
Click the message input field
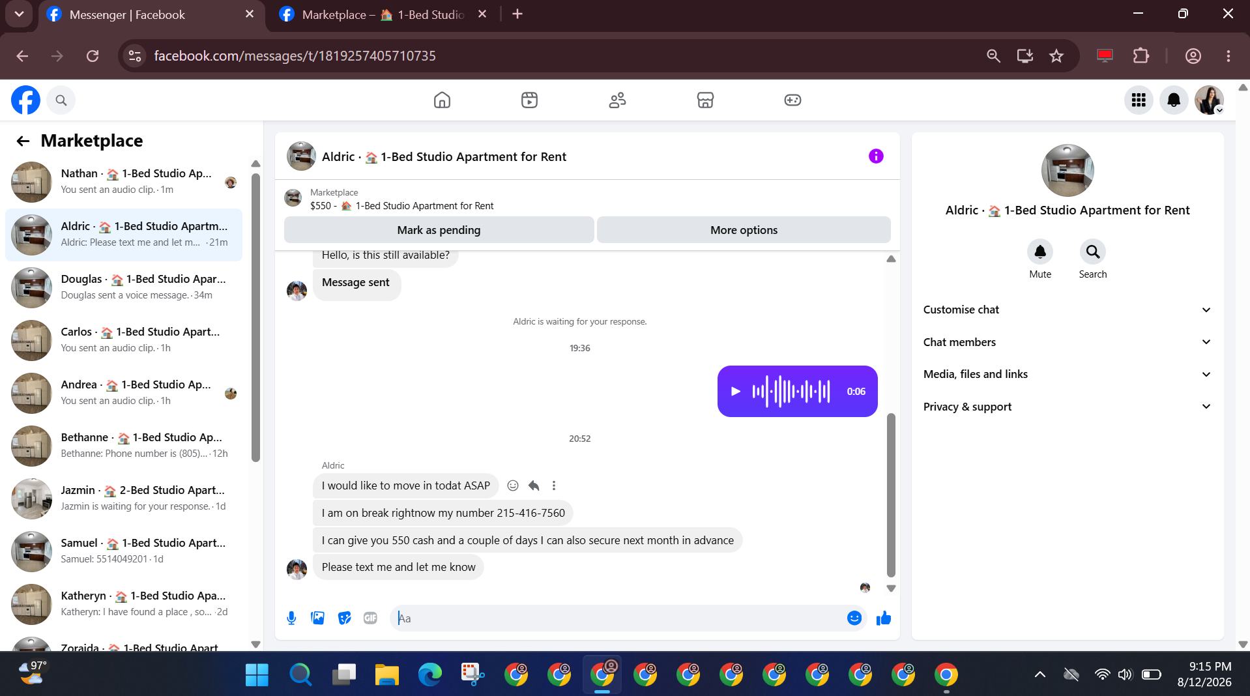click(x=619, y=618)
